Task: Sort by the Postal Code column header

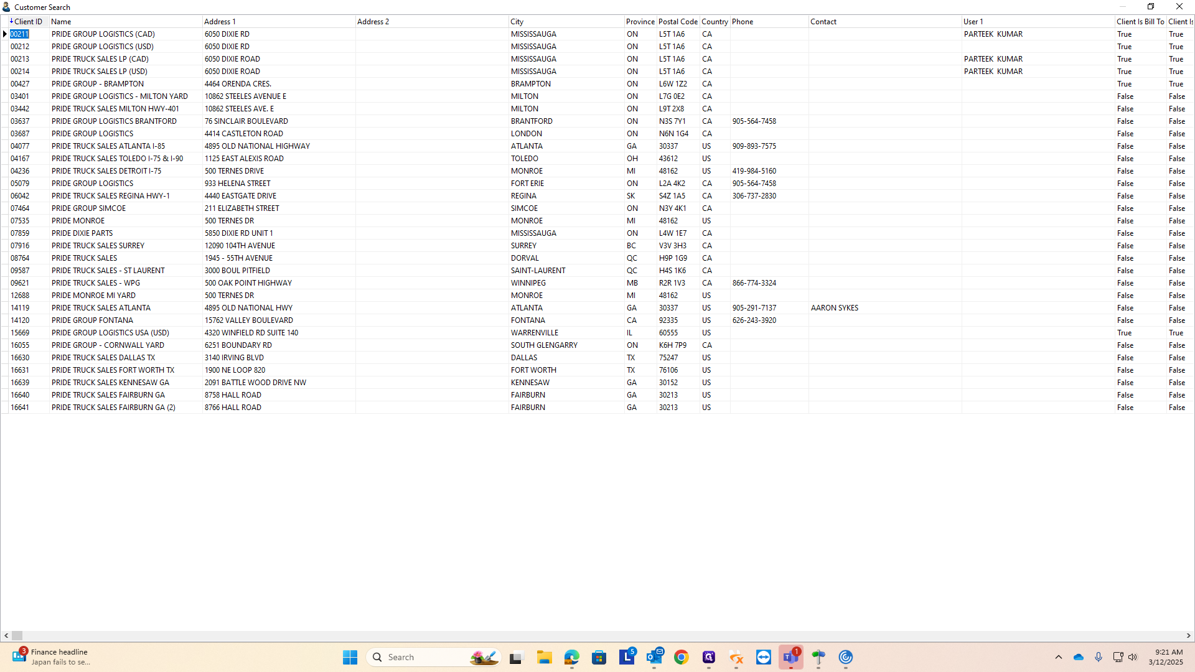Action: [677, 21]
